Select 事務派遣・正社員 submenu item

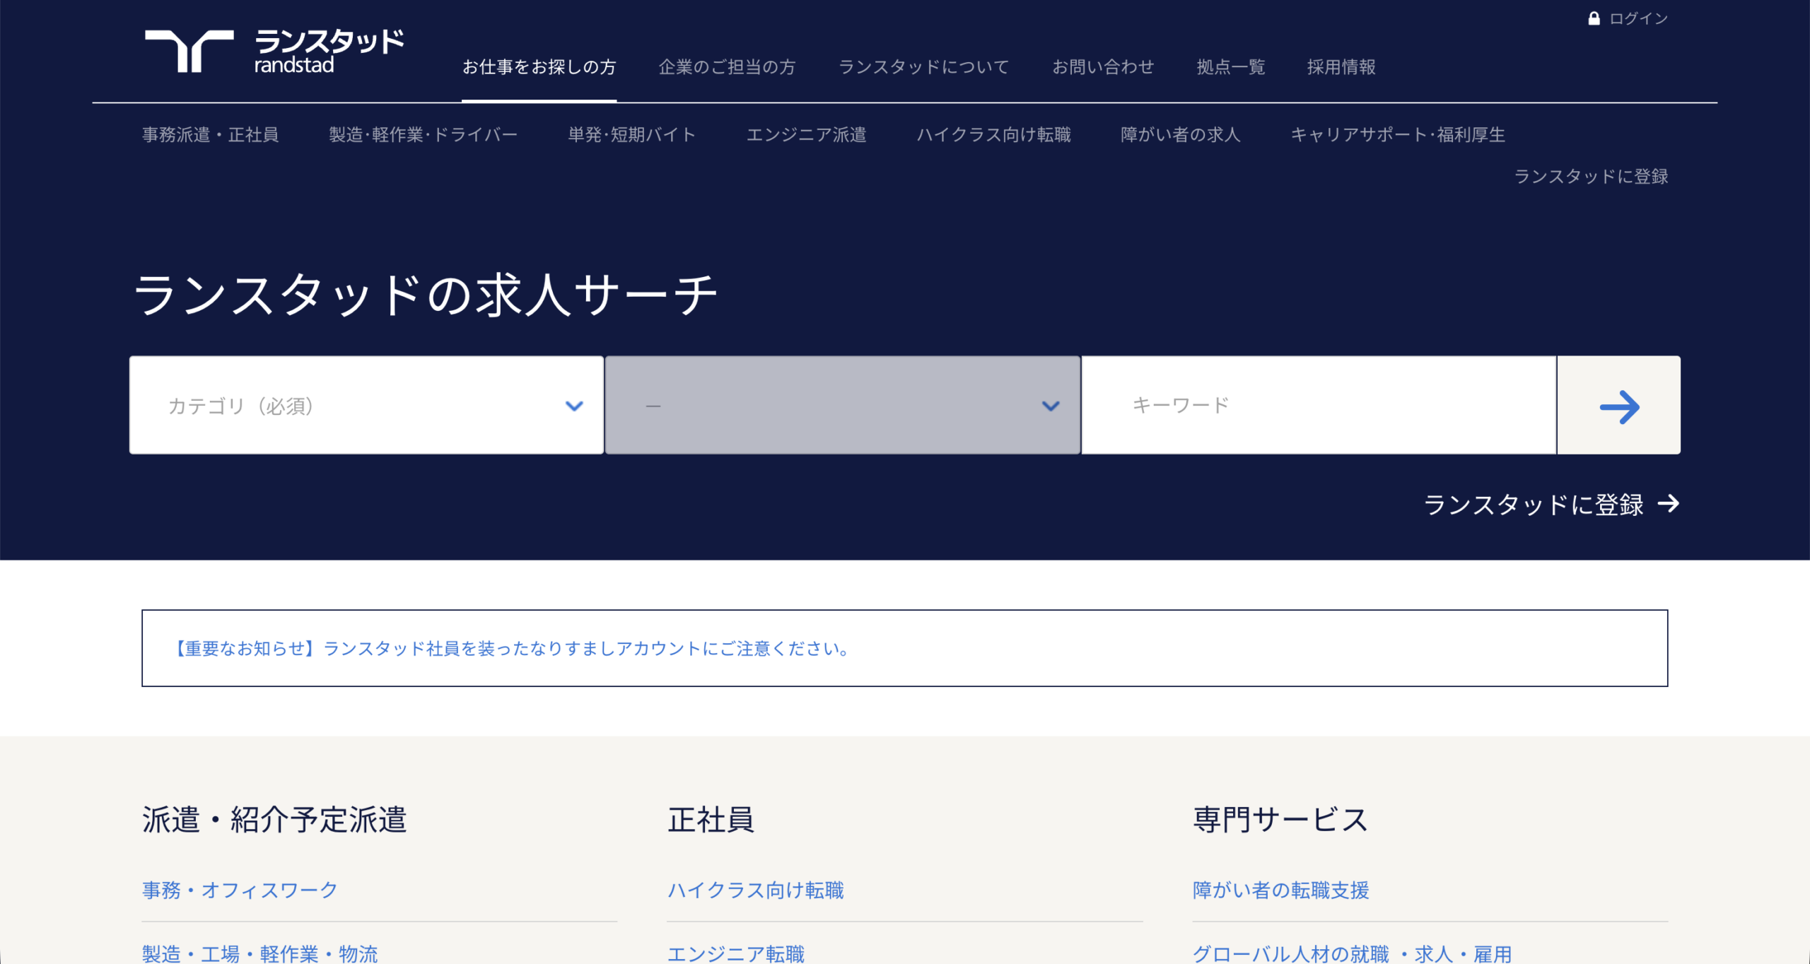211,135
